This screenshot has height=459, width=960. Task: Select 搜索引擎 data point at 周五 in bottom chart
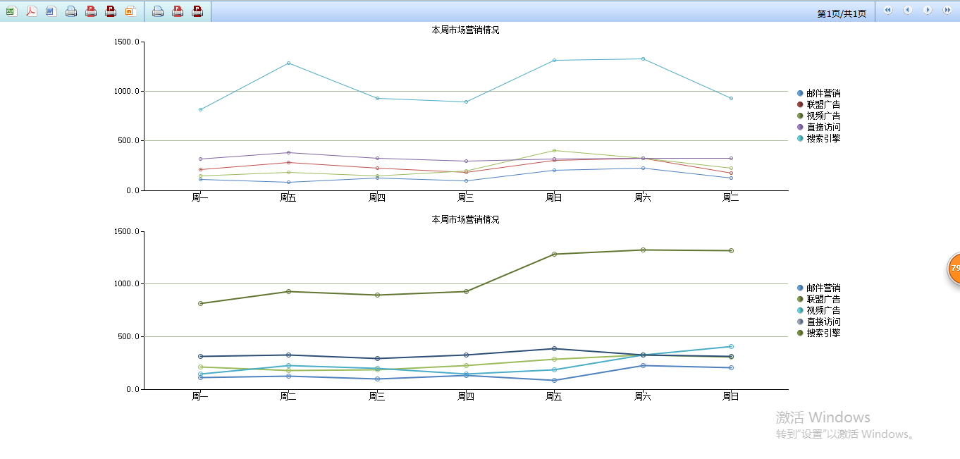(554, 254)
